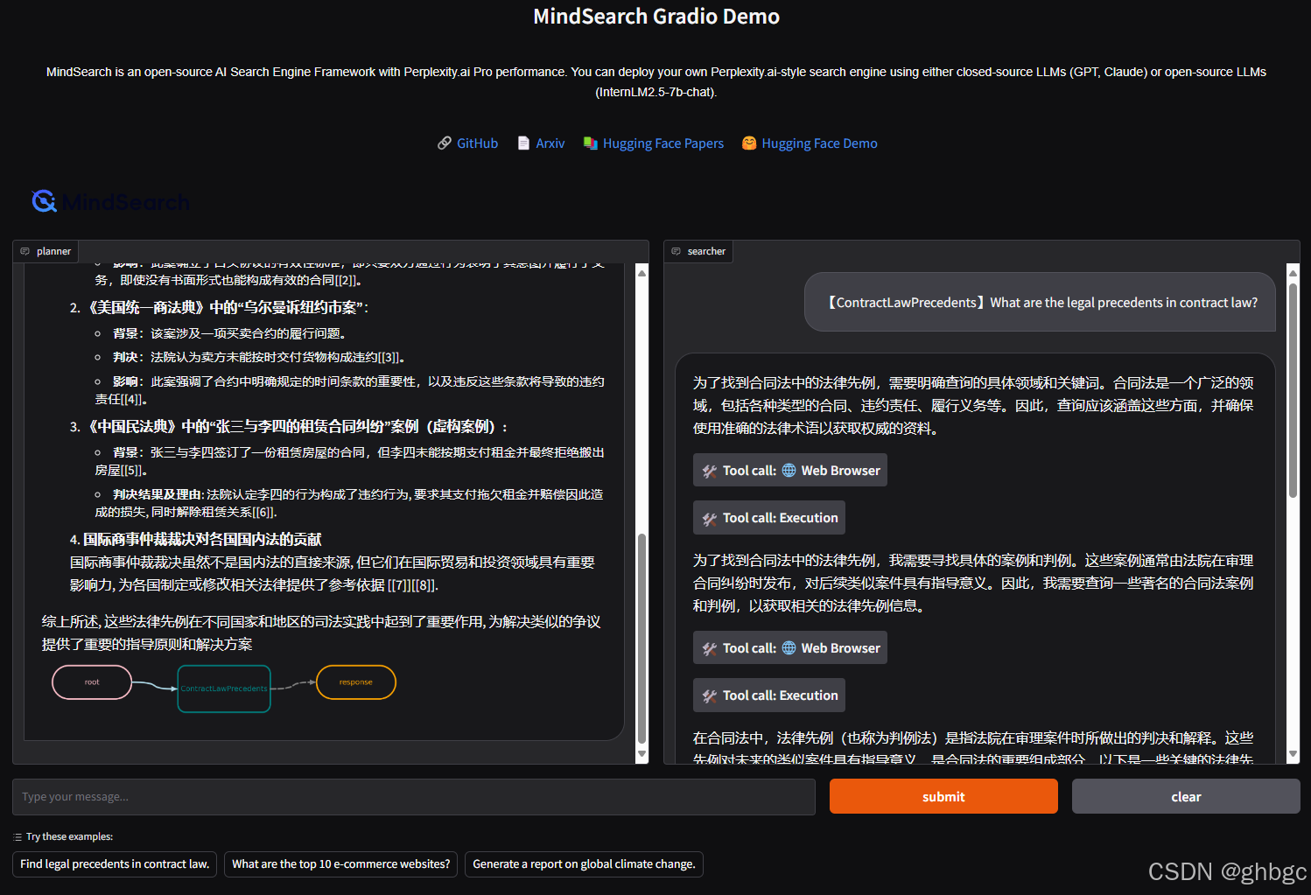Click the planner panel scrollbar thumb
Viewport: 1311px width, 895px height.
point(641,638)
